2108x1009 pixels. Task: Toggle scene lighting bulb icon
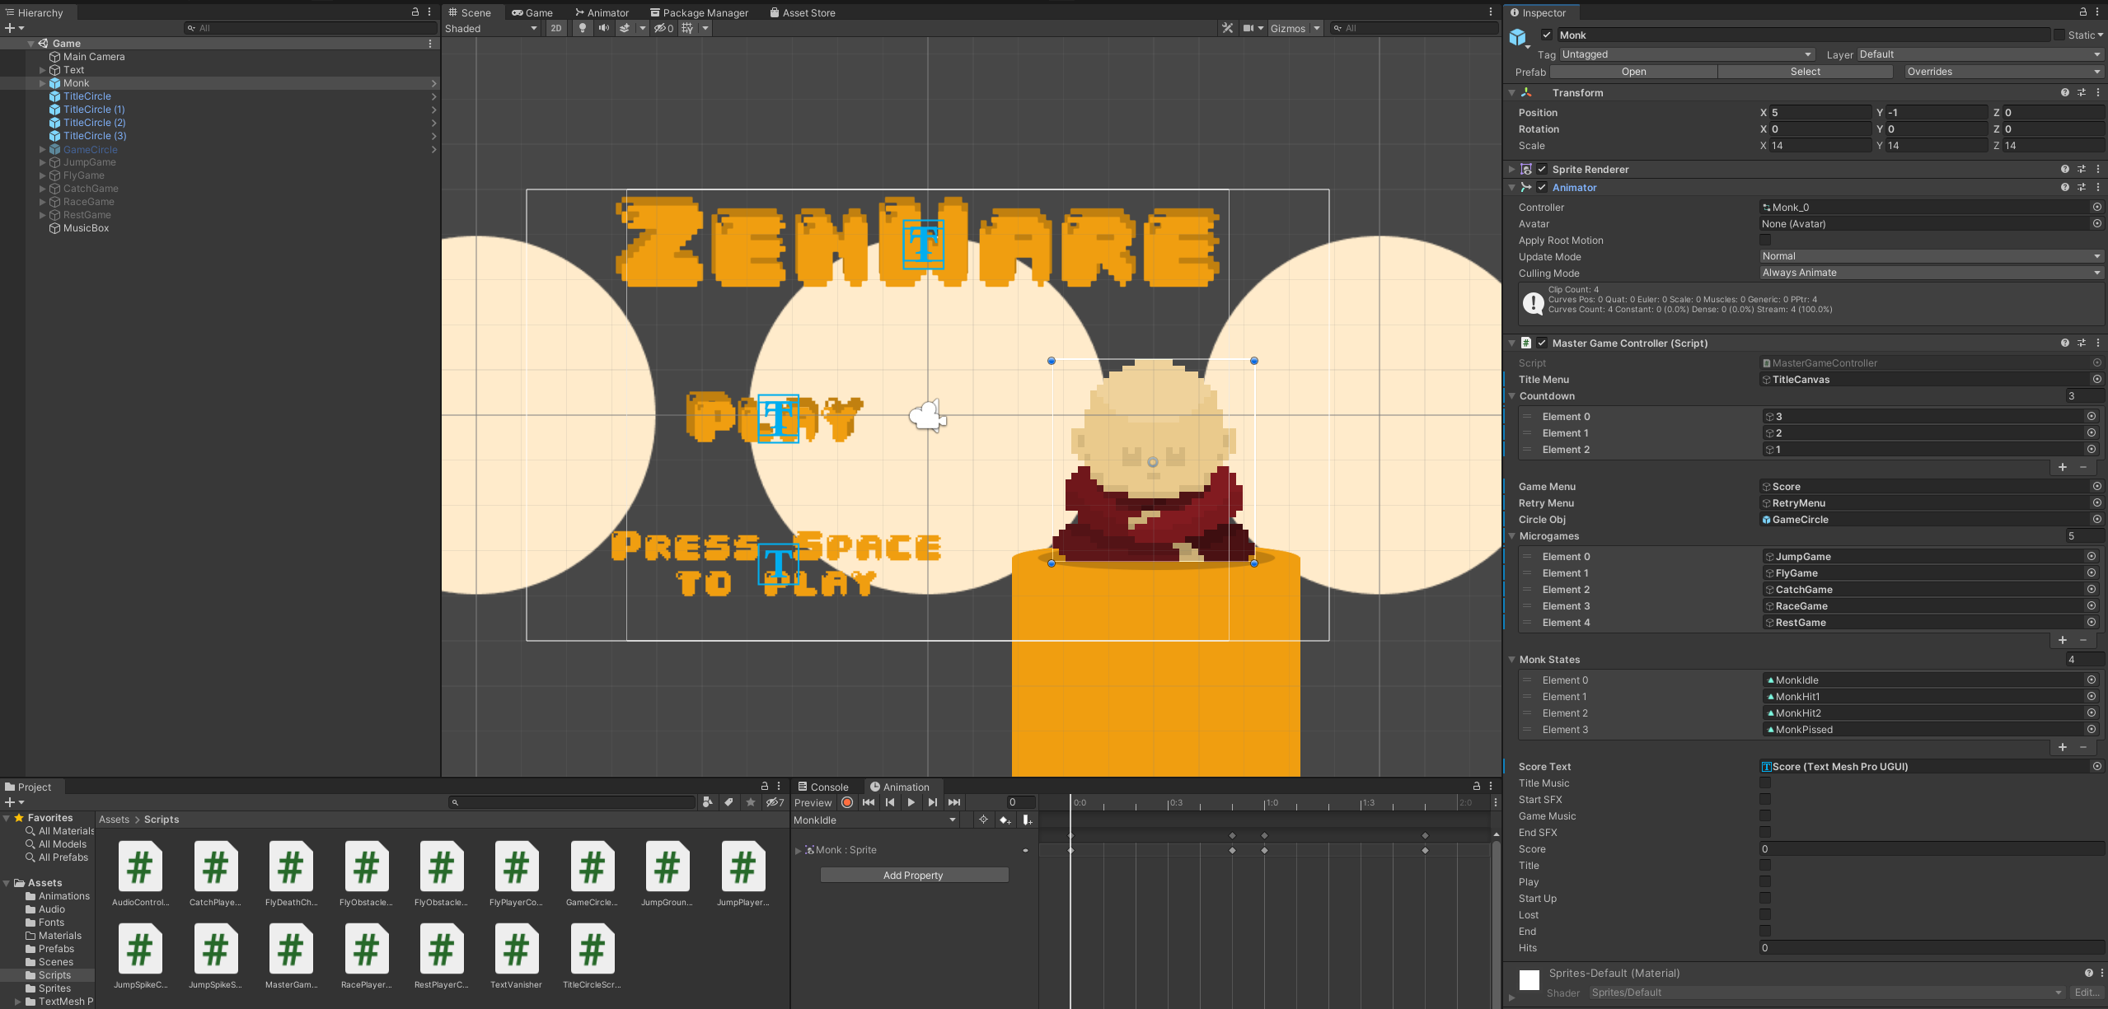tap(583, 28)
